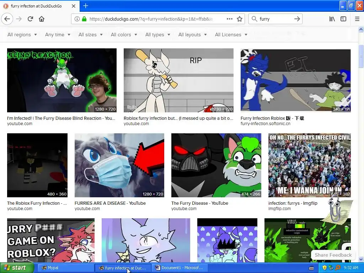
Task: Open FURRIES ARE A DISEASE - YouTube link
Action: pyautogui.click(x=110, y=203)
